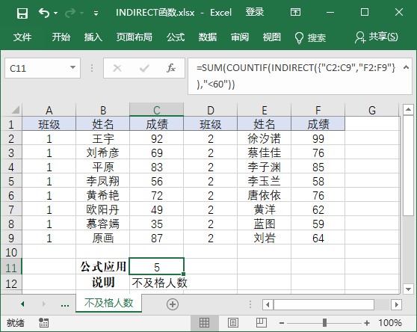Switch to the 插入 ribbon tab

93,37
